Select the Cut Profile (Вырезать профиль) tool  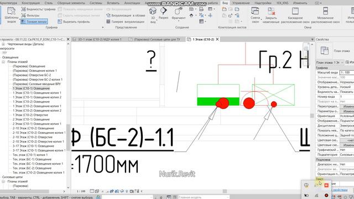coord(74,22)
